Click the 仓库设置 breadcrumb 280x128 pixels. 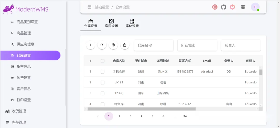coord(122,7)
